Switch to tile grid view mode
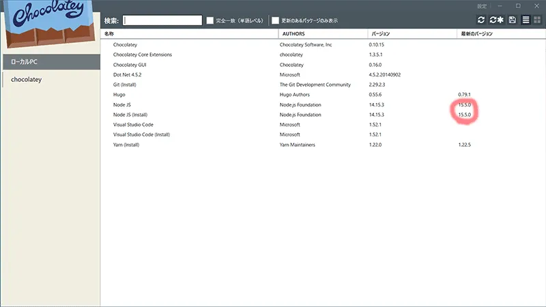Screen dimensions: 546x307 point(537,20)
